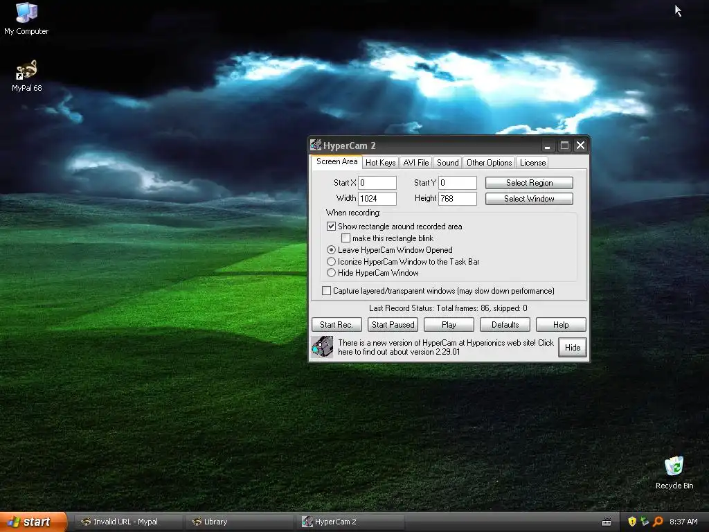Image resolution: width=709 pixels, height=532 pixels.
Task: Click the network connection tray icon
Action: [645, 522]
